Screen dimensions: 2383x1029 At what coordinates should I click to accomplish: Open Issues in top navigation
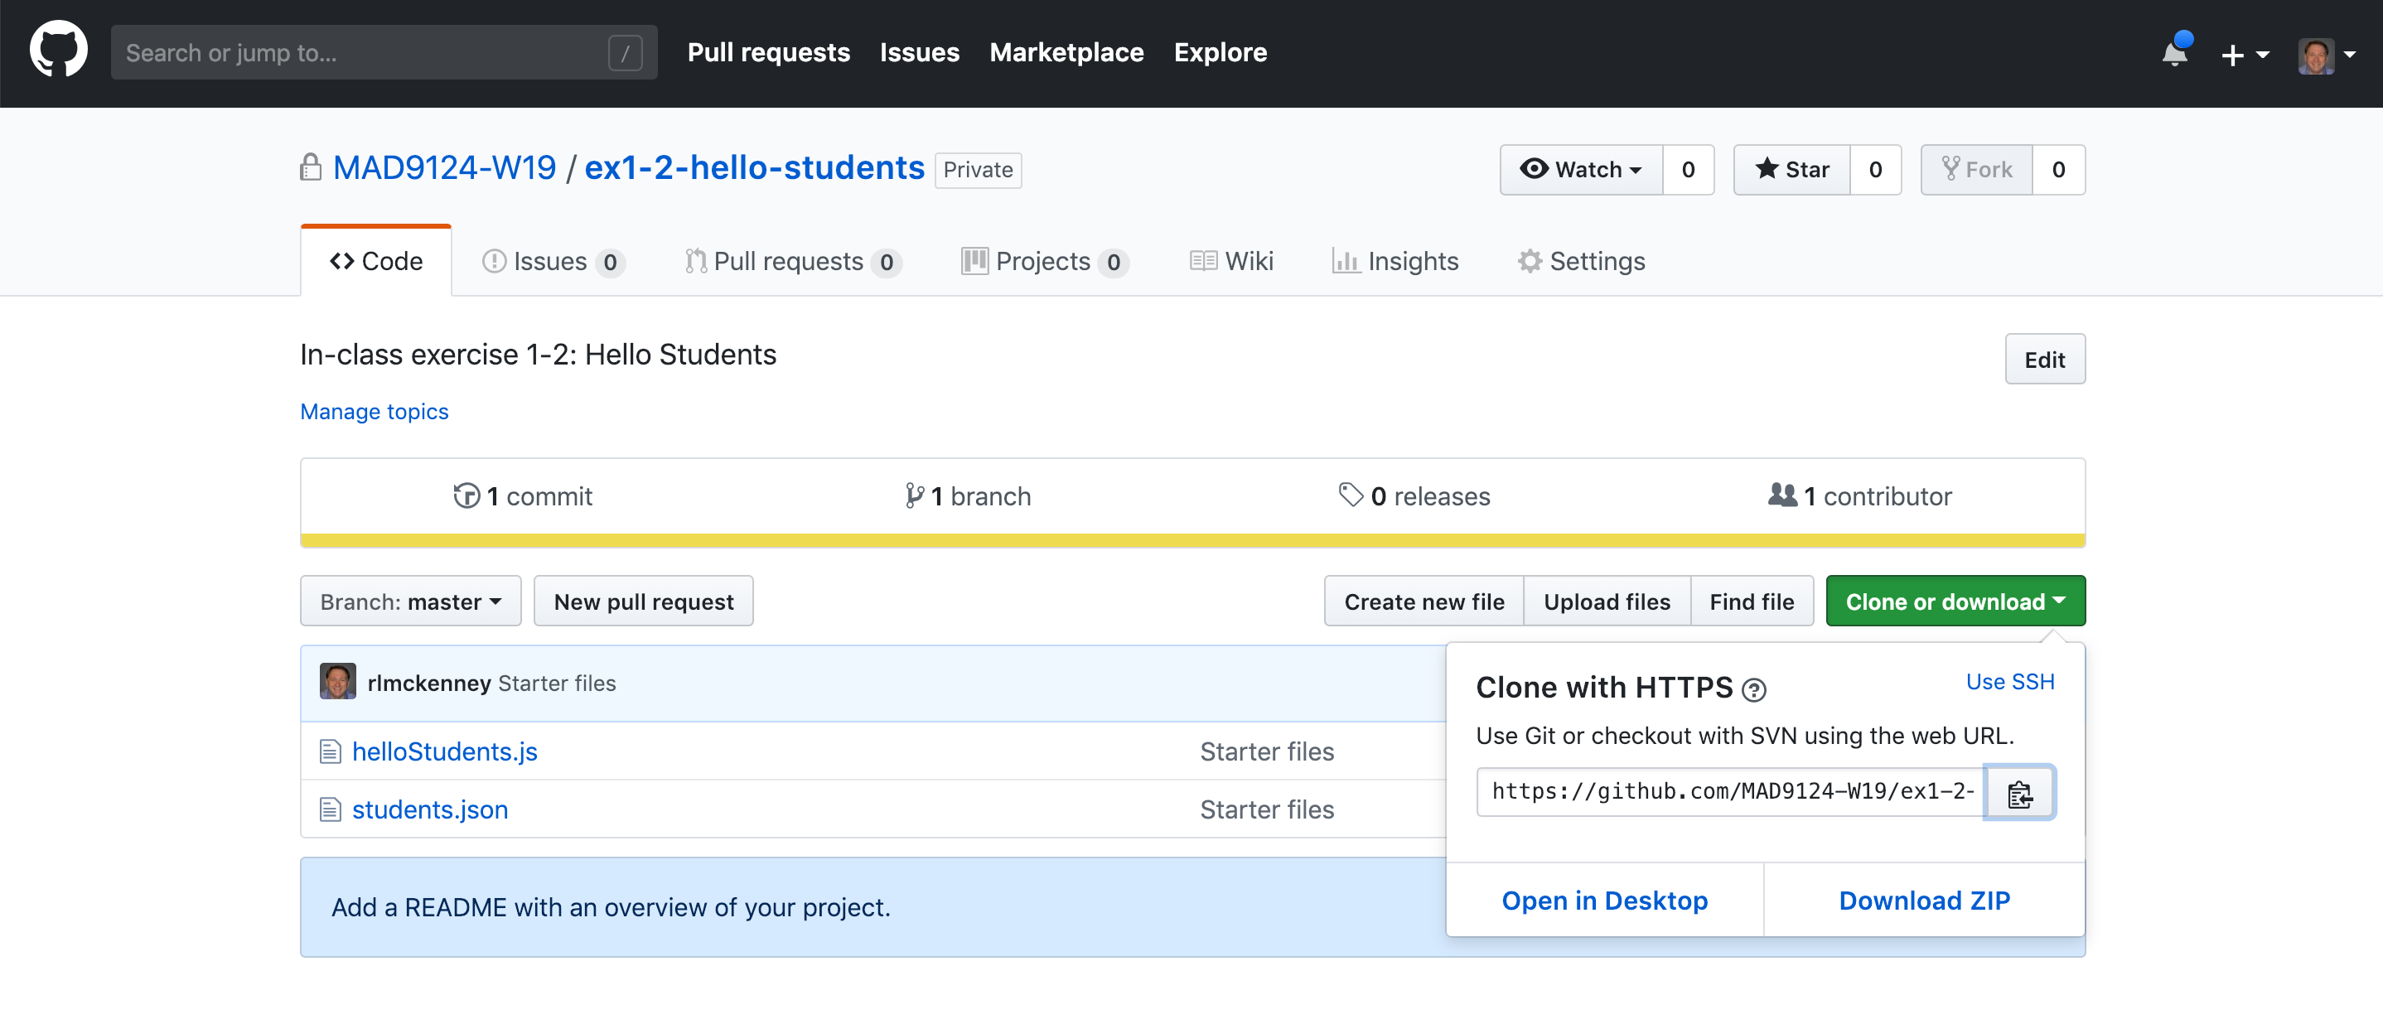pyautogui.click(x=919, y=52)
